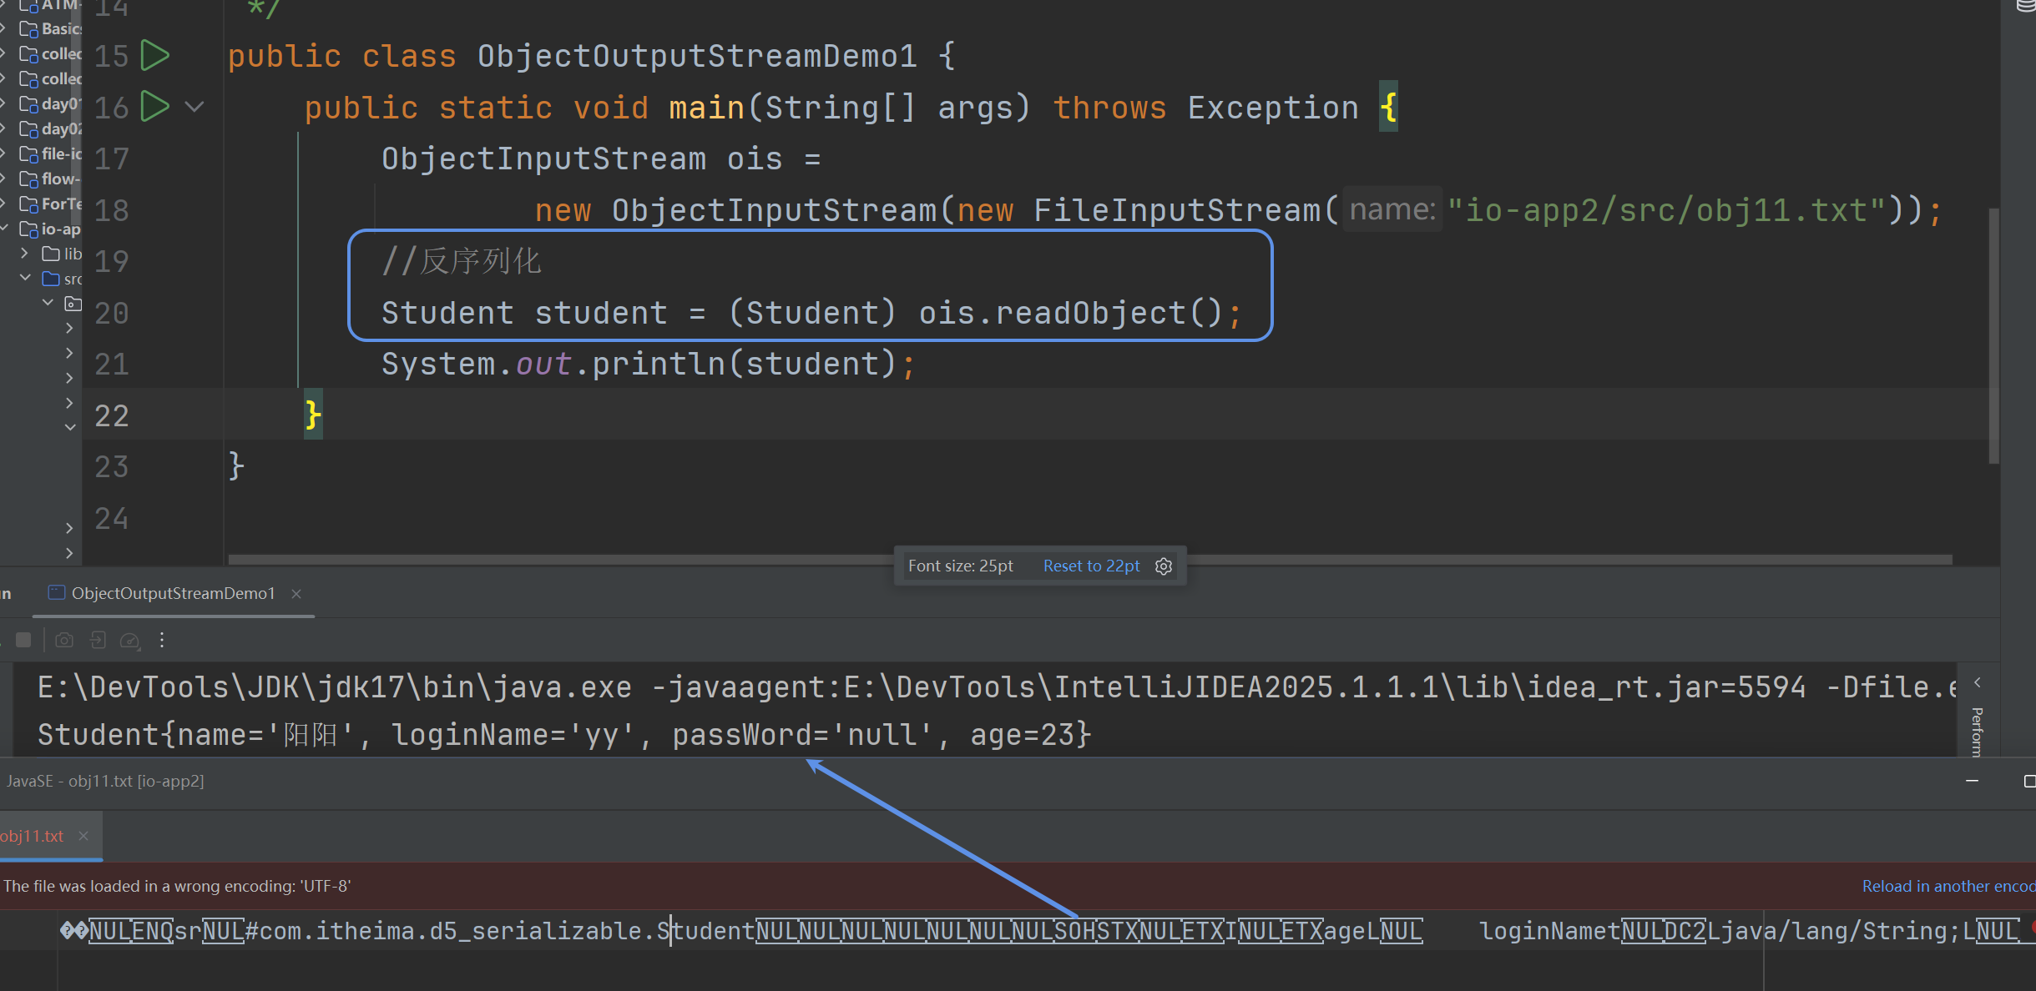Switch to the obj11.txt editor tab
This screenshot has height=991, width=2036.
coord(32,836)
